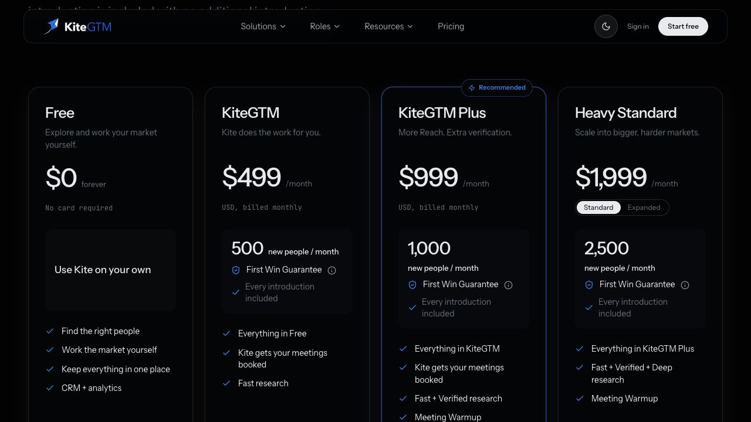Click the Start free button
Image resolution: width=751 pixels, height=422 pixels.
683,26
